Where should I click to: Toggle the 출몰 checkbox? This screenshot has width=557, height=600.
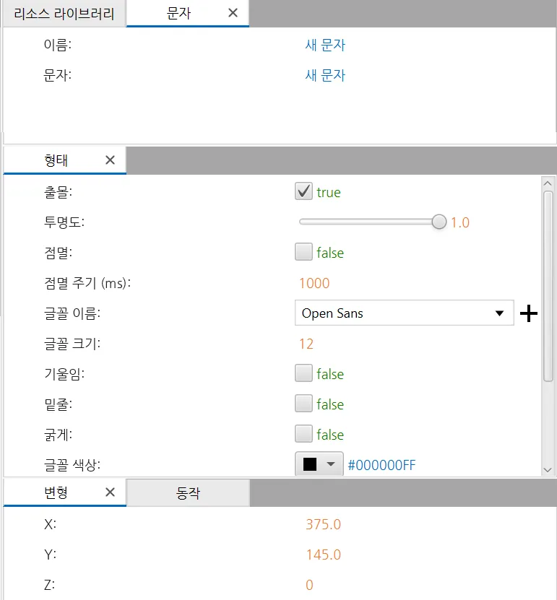tap(303, 191)
